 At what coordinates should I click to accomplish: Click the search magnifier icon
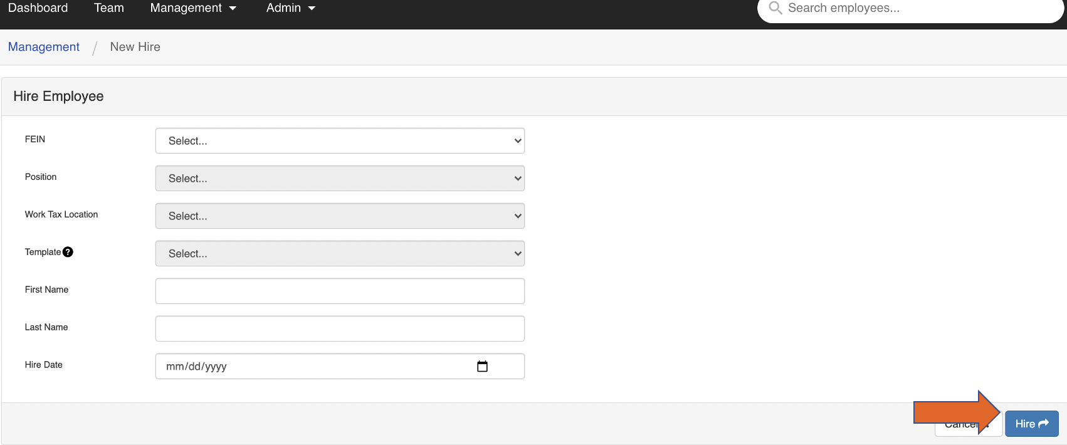click(775, 8)
